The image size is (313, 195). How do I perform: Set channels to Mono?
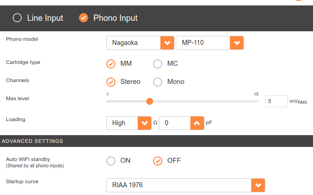tap(158, 82)
